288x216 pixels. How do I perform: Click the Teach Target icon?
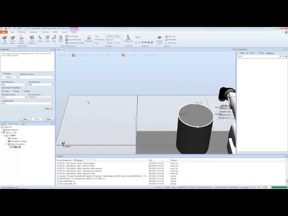click(67, 36)
